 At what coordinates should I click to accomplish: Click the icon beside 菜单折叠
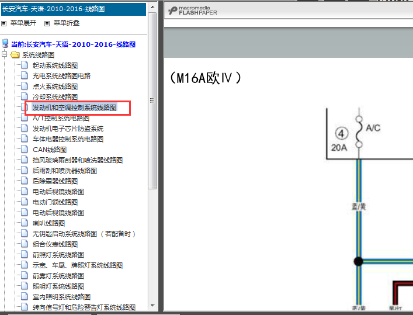click(47, 24)
